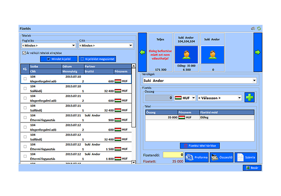Viewport: 281px width, 196px height.
Task: Create a Számla invoice
Action: [246, 157]
